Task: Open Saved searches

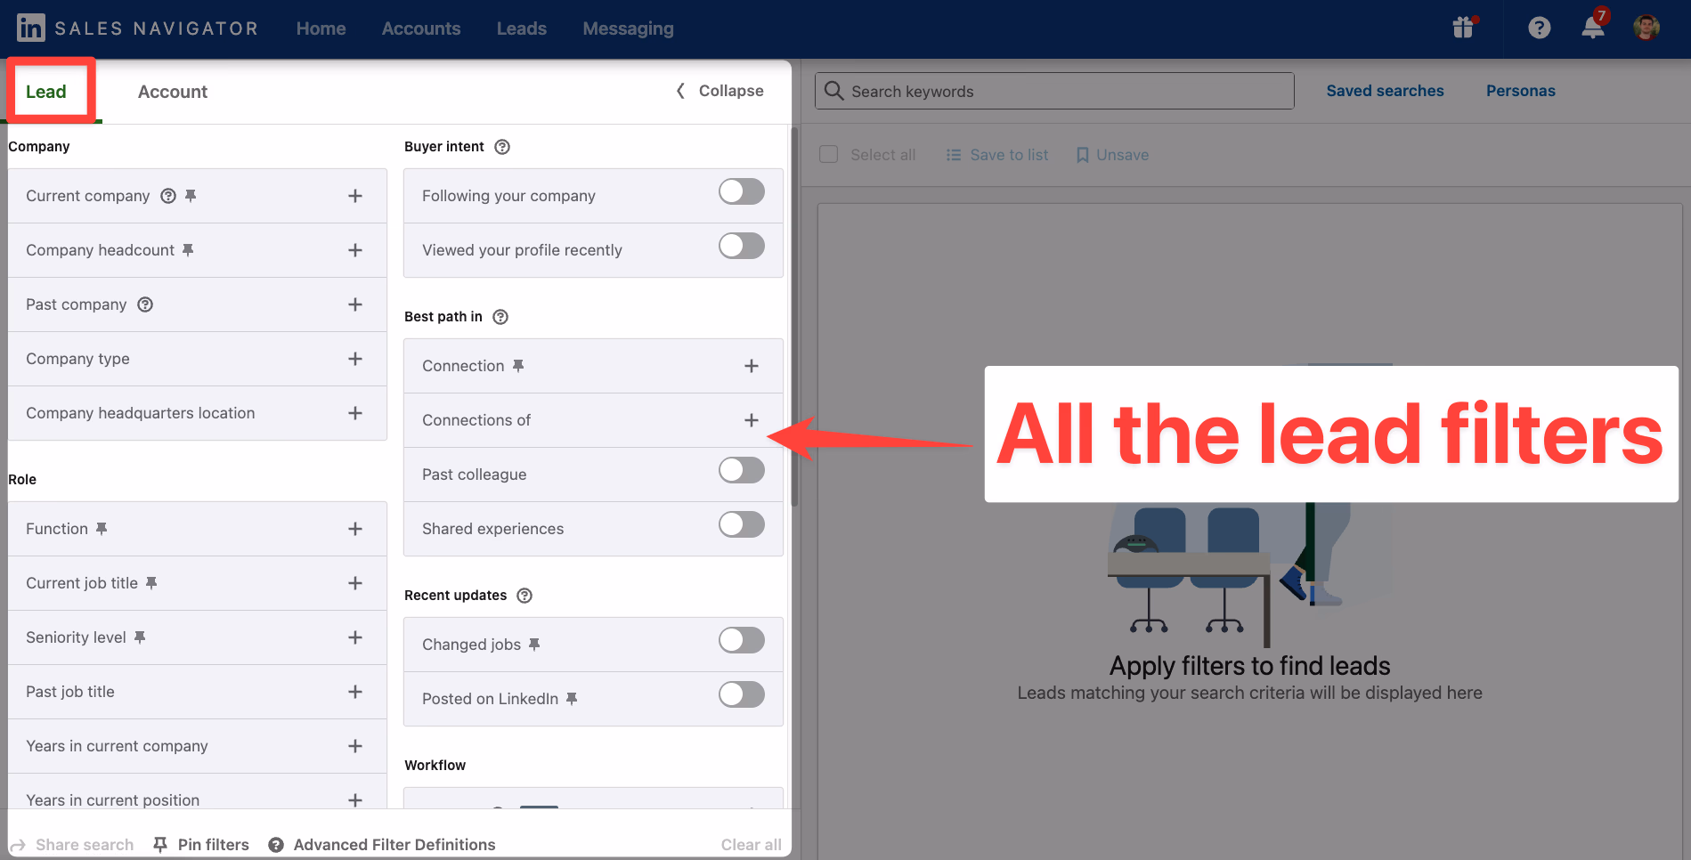Action: (x=1385, y=91)
